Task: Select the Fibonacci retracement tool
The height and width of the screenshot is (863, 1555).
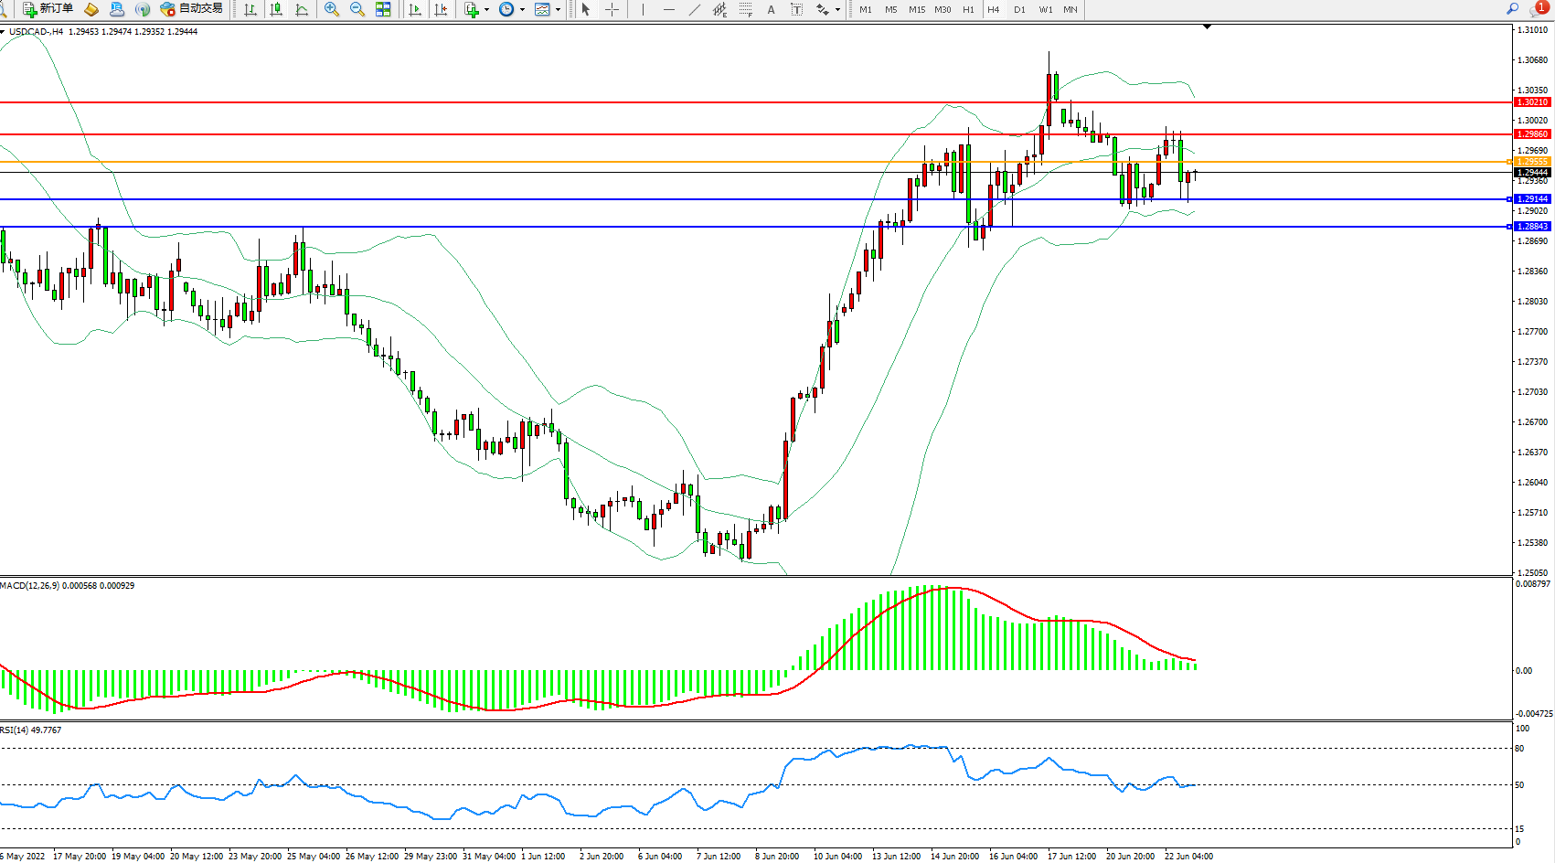Action: tap(746, 9)
